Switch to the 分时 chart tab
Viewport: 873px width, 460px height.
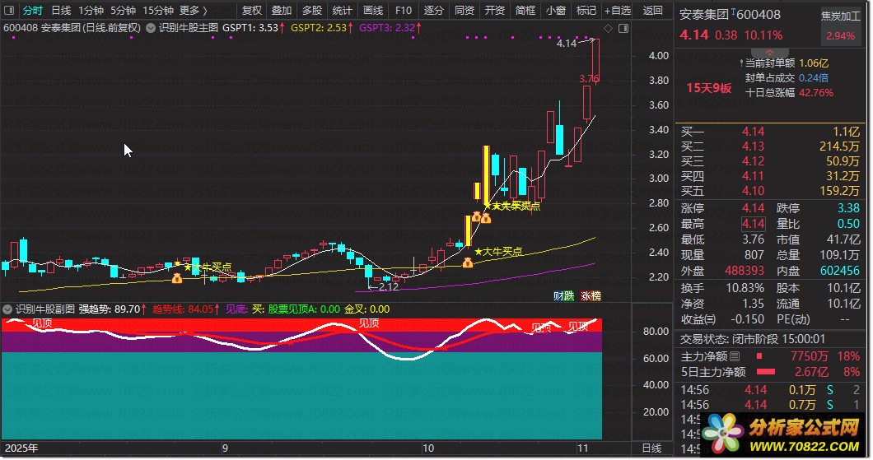33,10
